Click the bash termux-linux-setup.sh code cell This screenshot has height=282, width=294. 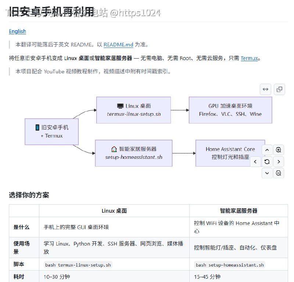point(78,265)
